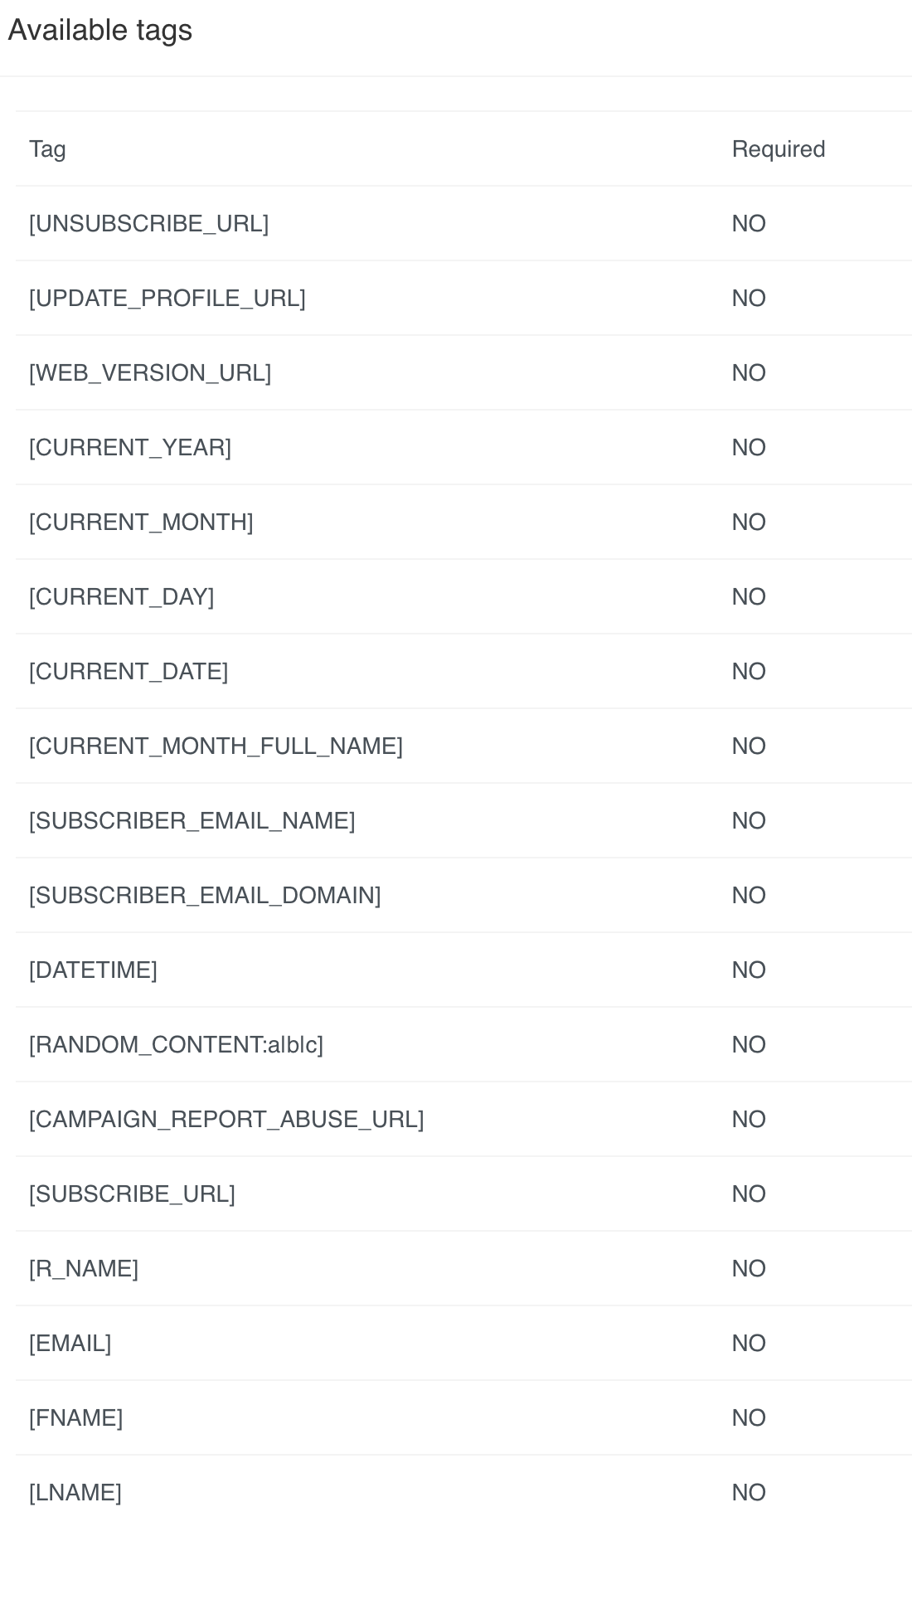912x1619 pixels.
Task: Click the [CURRENT_MONTH] tag
Action: (141, 523)
